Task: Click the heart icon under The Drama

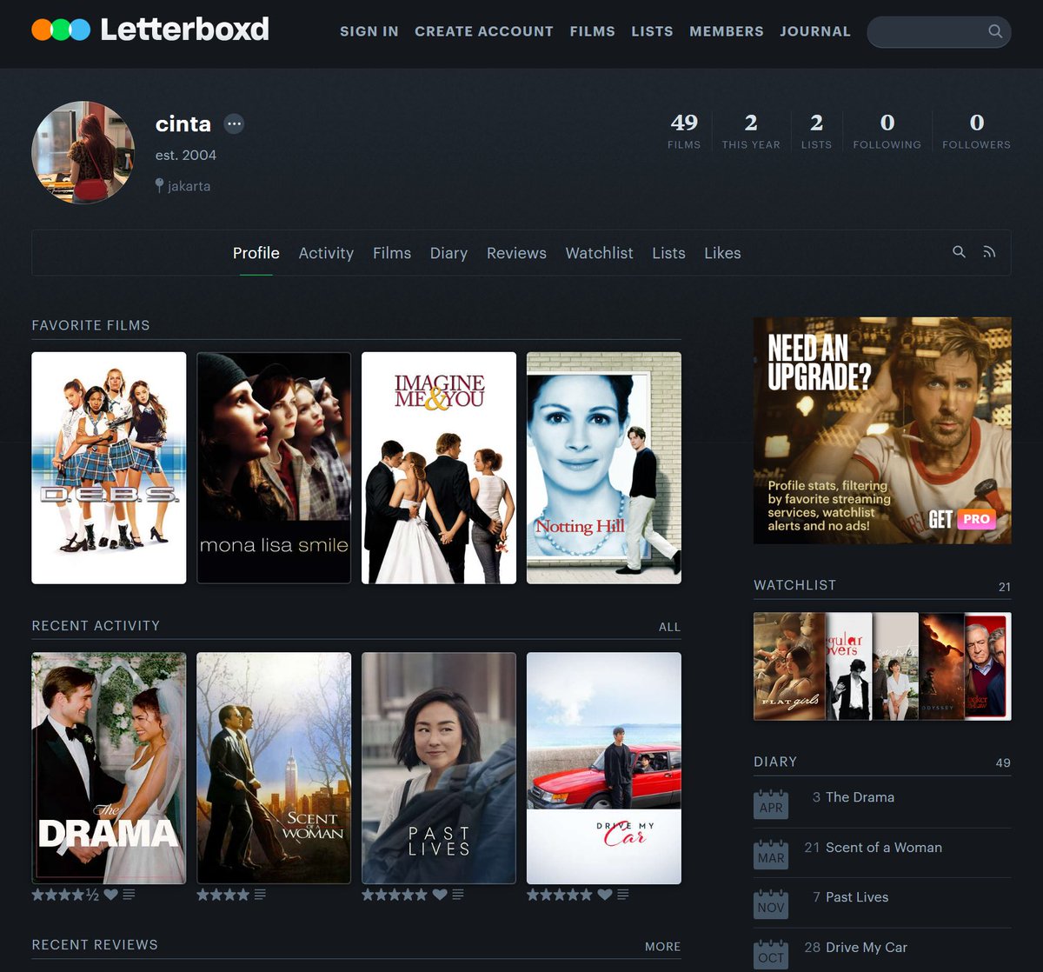Action: 110,895
